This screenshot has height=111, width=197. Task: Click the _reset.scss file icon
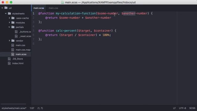16,36
